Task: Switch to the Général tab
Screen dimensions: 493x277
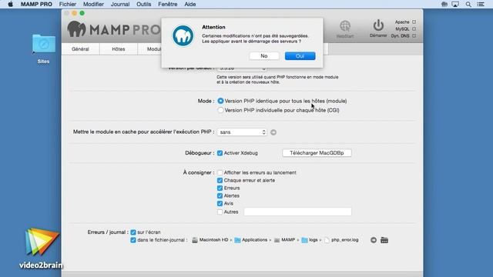Action: pyautogui.click(x=80, y=49)
